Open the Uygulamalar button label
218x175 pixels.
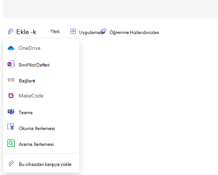tap(92, 33)
